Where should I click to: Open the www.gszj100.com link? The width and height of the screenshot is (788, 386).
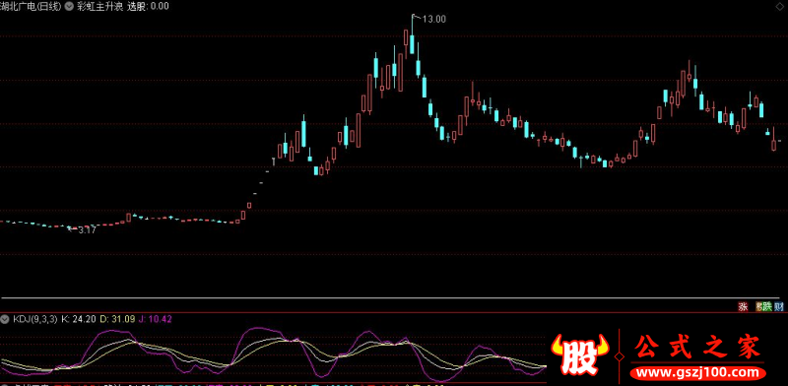tap(698, 373)
